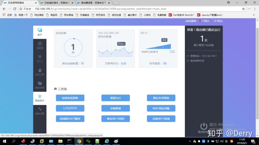Click the 工具箱 toolbox icon
Screen dimensions: 259x145
pos(55,89)
